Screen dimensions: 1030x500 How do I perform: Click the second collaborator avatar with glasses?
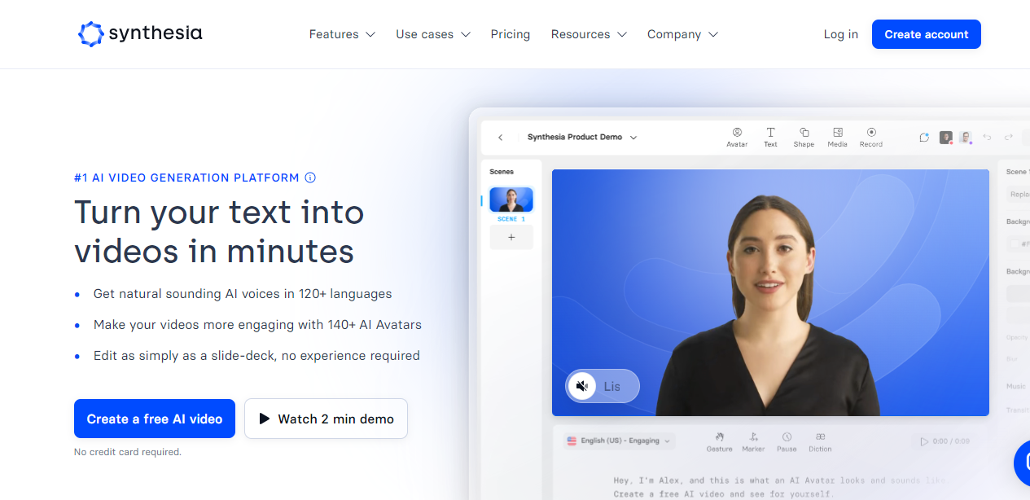[x=966, y=138]
